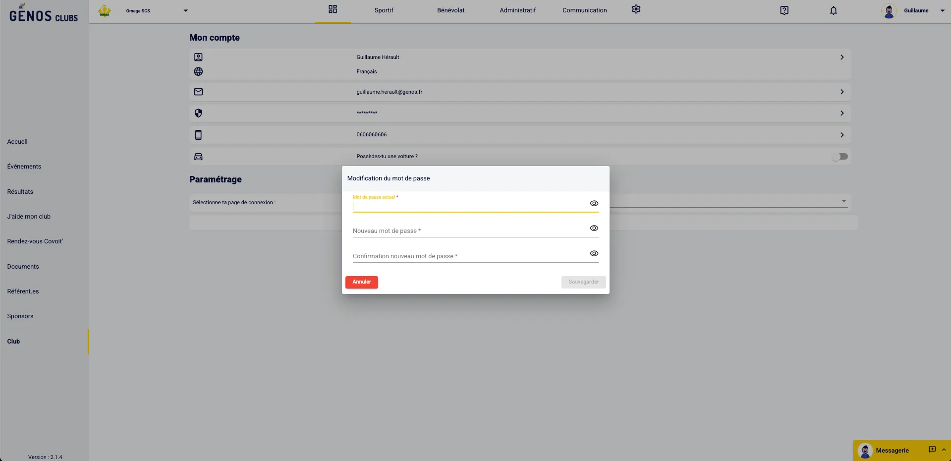The height and width of the screenshot is (461, 951).
Task: Toggle the car ownership switch
Action: click(839, 157)
